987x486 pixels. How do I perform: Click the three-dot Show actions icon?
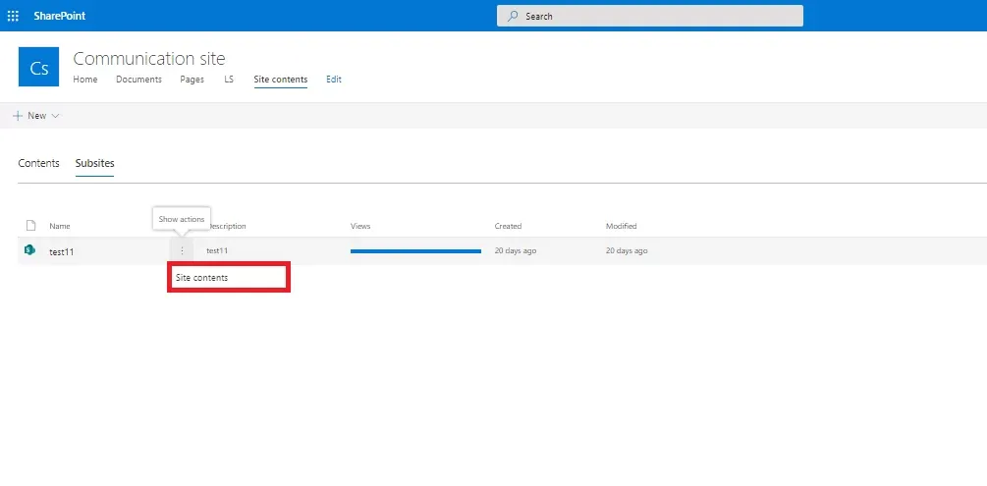182,250
